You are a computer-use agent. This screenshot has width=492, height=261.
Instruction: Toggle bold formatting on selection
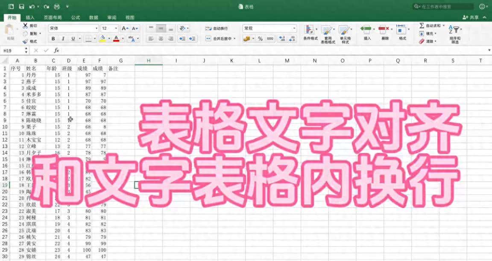tap(53, 38)
